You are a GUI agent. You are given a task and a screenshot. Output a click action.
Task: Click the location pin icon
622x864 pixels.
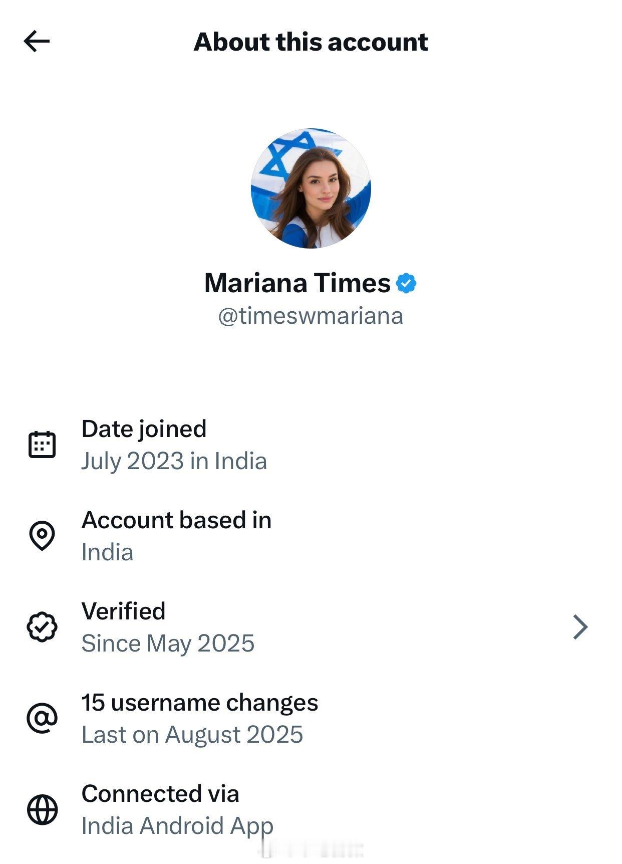pyautogui.click(x=42, y=535)
